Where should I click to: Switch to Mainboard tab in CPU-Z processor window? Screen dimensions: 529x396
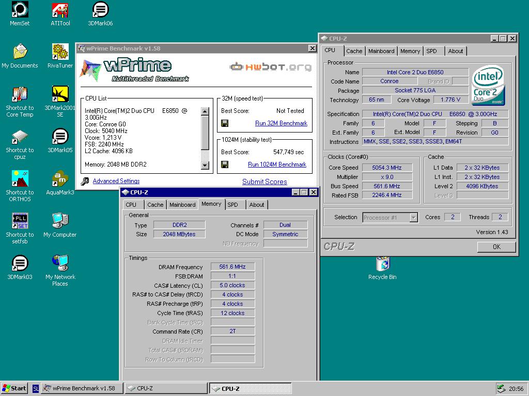pyautogui.click(x=381, y=51)
